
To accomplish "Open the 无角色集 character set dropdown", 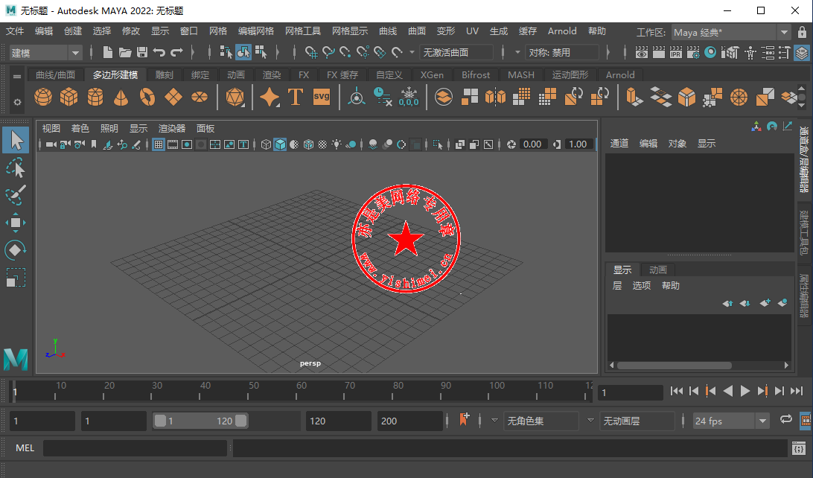I will [x=541, y=421].
